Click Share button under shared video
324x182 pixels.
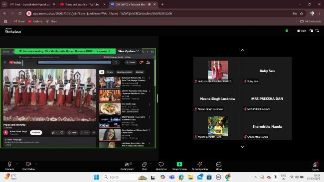[x=72, y=133]
